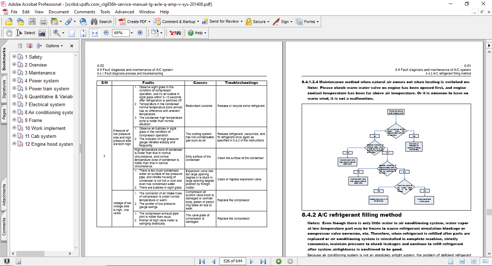Switch to the Pages side tab
492x266 pixels.
point(4,114)
